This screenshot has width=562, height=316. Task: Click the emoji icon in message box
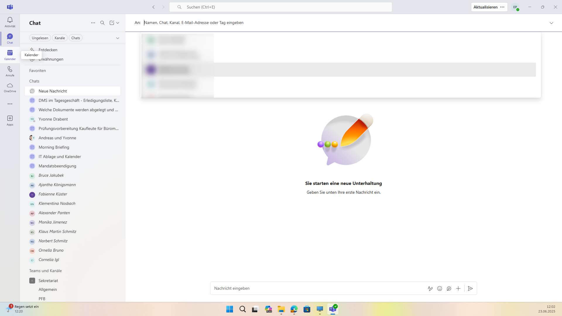tap(440, 288)
